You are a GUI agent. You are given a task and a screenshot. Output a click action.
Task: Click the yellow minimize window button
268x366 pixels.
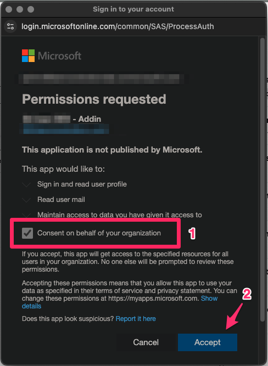click(x=20, y=9)
